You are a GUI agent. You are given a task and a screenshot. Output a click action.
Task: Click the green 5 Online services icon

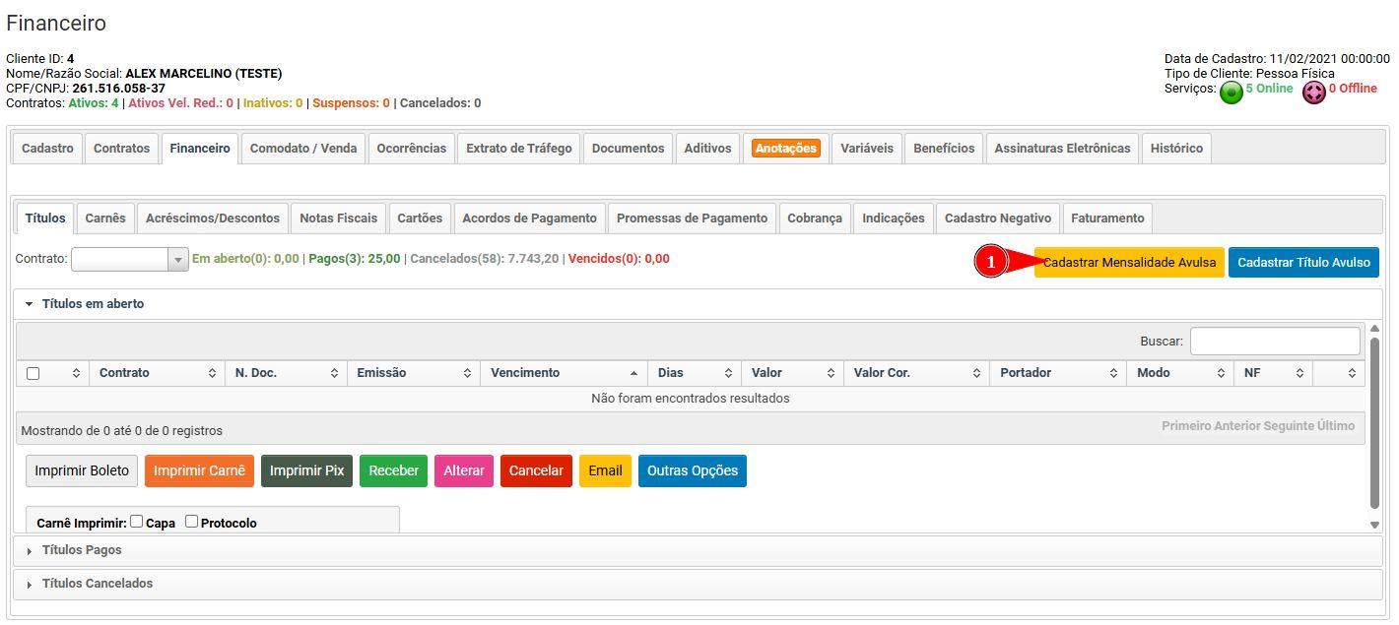[x=1230, y=89]
